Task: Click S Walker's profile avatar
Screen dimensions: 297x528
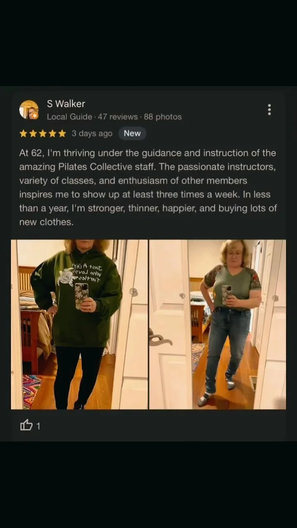Action: [29, 110]
